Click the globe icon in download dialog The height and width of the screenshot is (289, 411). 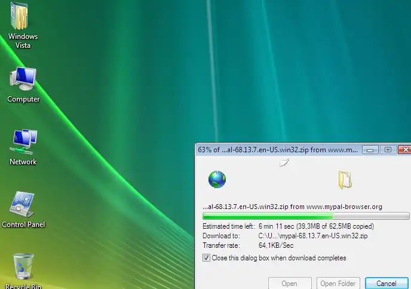217,180
